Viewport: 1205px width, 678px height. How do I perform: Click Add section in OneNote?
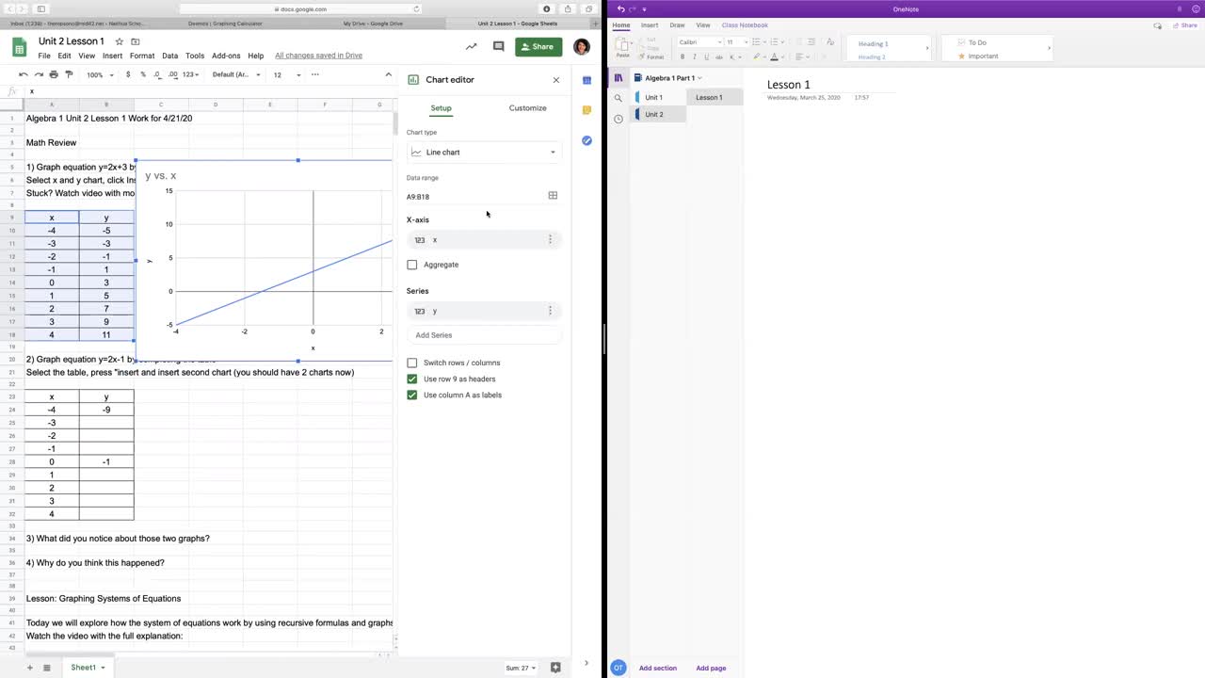pyautogui.click(x=658, y=668)
